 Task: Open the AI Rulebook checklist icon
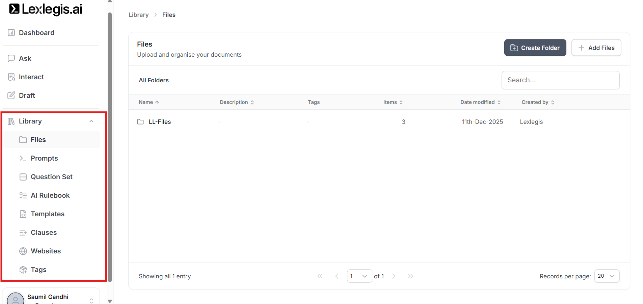click(23, 195)
